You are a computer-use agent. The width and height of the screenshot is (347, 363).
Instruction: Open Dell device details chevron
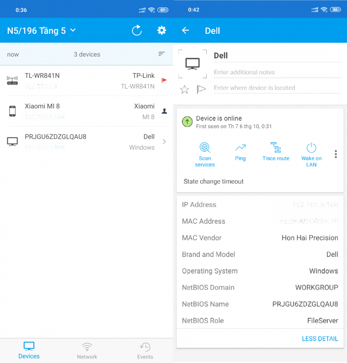coord(164,141)
